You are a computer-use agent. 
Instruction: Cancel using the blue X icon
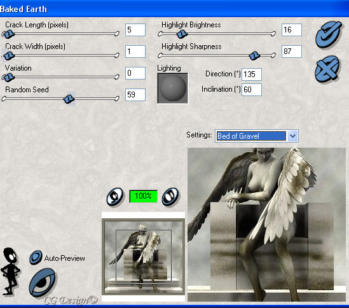tap(327, 69)
